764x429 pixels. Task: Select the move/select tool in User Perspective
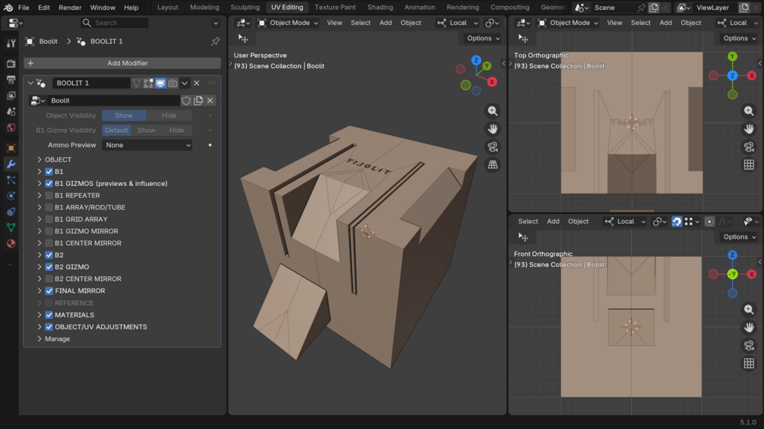pos(243,39)
